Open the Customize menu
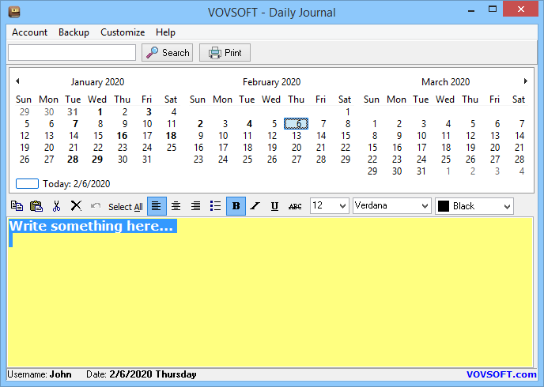Viewport: 544px width, 387px height. pyautogui.click(x=123, y=32)
